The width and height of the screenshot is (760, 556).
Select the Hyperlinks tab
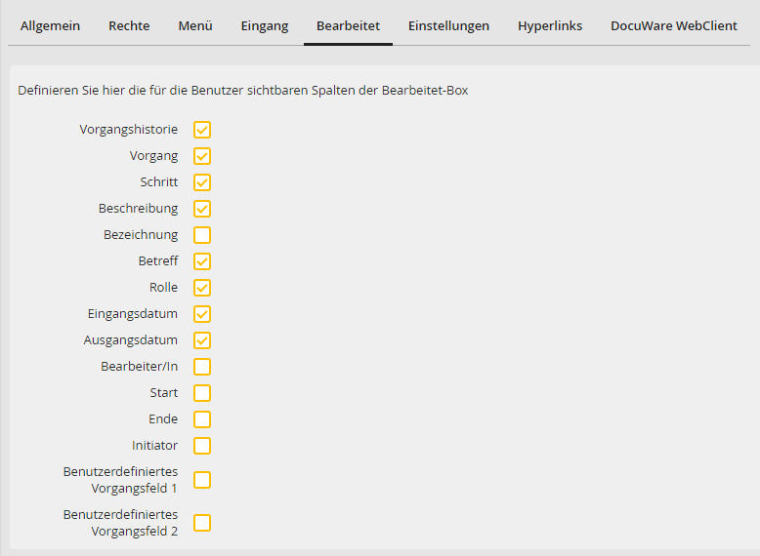point(550,26)
